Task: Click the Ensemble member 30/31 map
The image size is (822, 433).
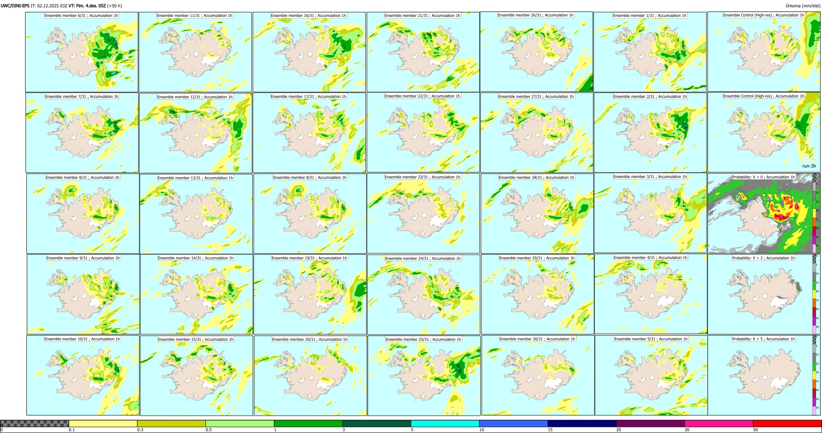Action: (x=538, y=375)
